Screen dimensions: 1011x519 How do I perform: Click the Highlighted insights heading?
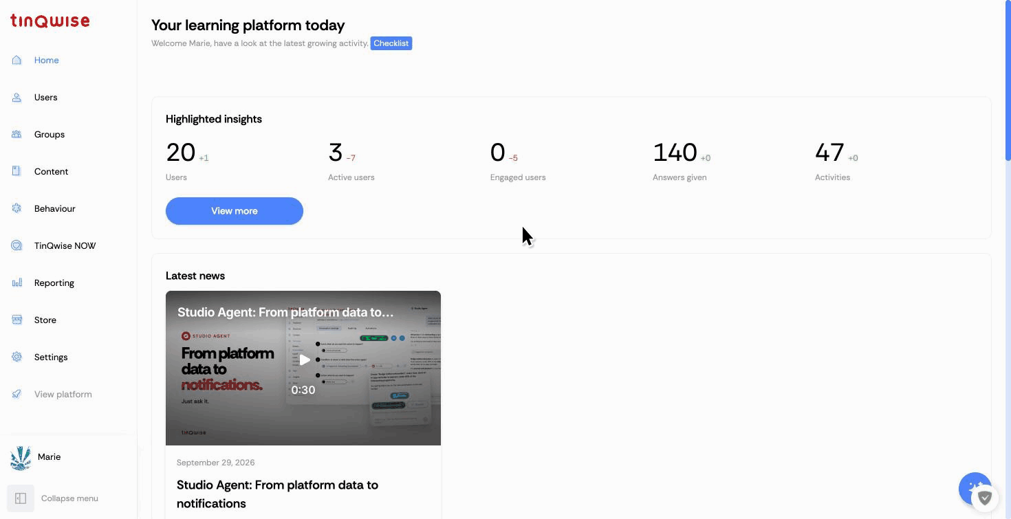click(x=214, y=119)
